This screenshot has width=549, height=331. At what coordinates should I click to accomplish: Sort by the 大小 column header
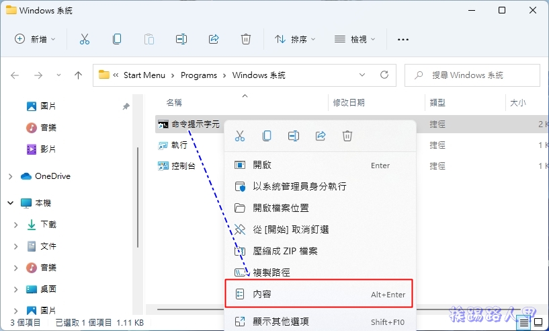click(518, 102)
